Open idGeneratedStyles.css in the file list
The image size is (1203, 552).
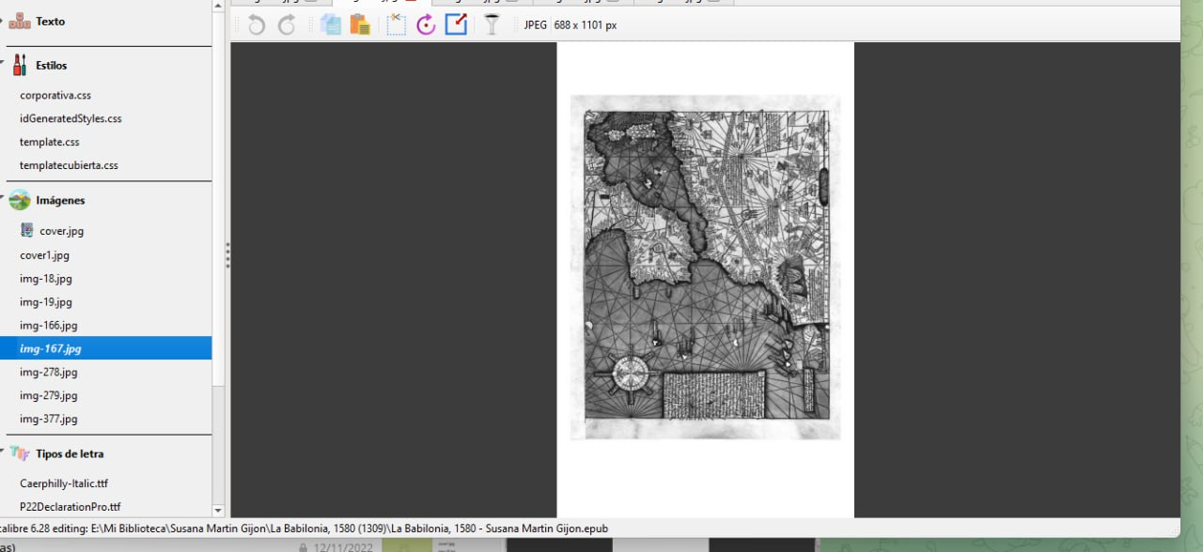click(70, 119)
